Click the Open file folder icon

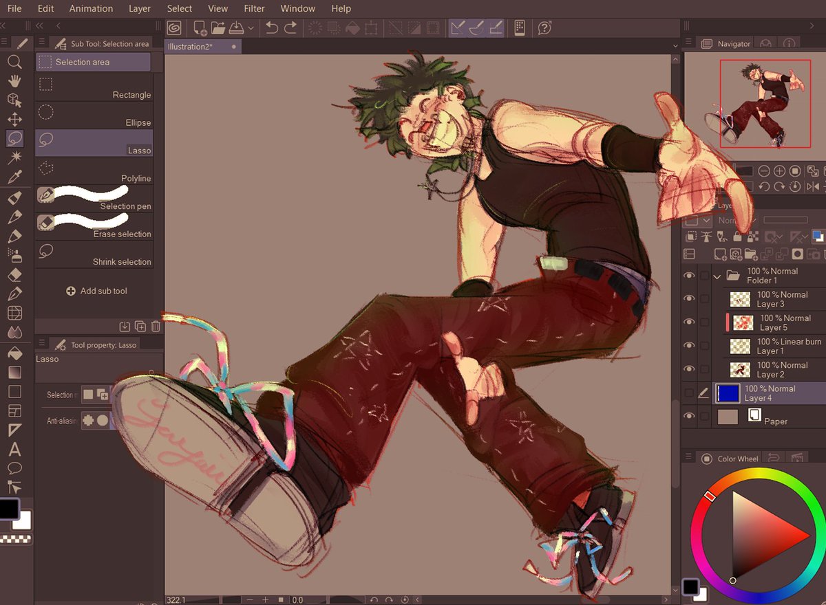pos(218,27)
